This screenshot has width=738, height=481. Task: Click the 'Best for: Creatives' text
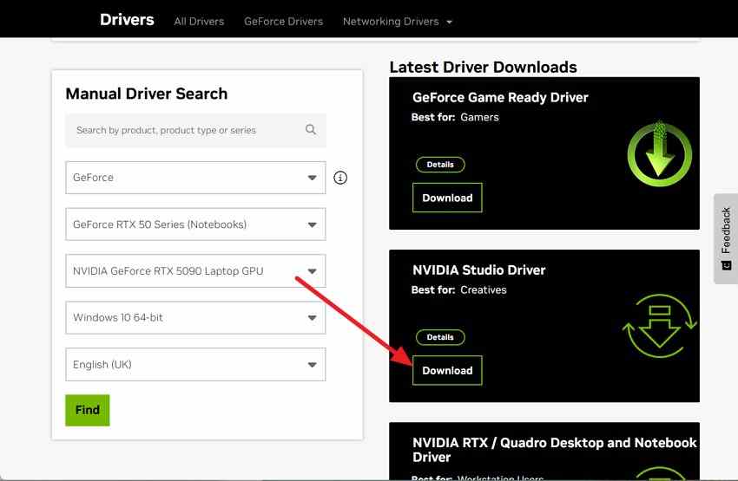(x=459, y=289)
